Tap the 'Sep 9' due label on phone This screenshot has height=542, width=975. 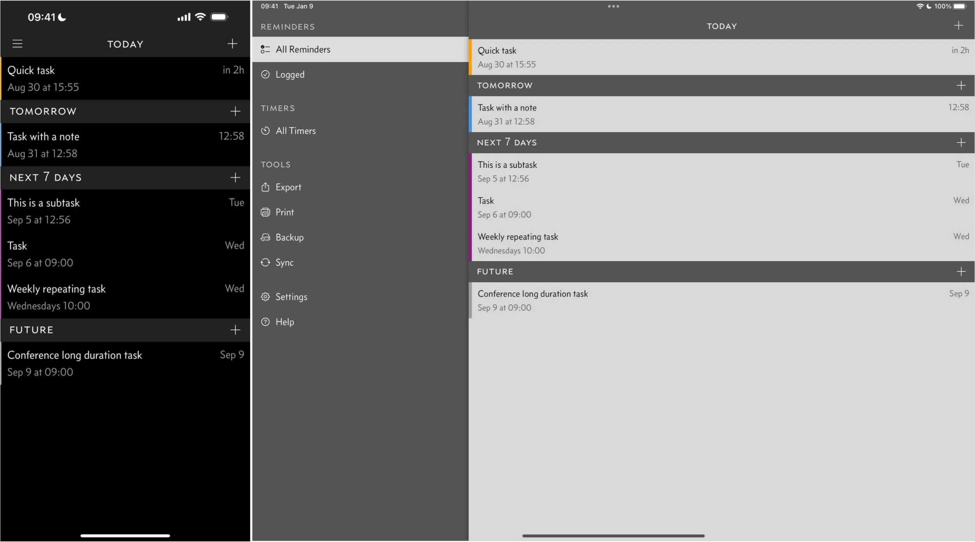[x=232, y=355]
